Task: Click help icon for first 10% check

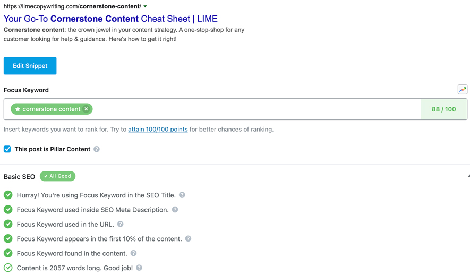Action: (188, 239)
